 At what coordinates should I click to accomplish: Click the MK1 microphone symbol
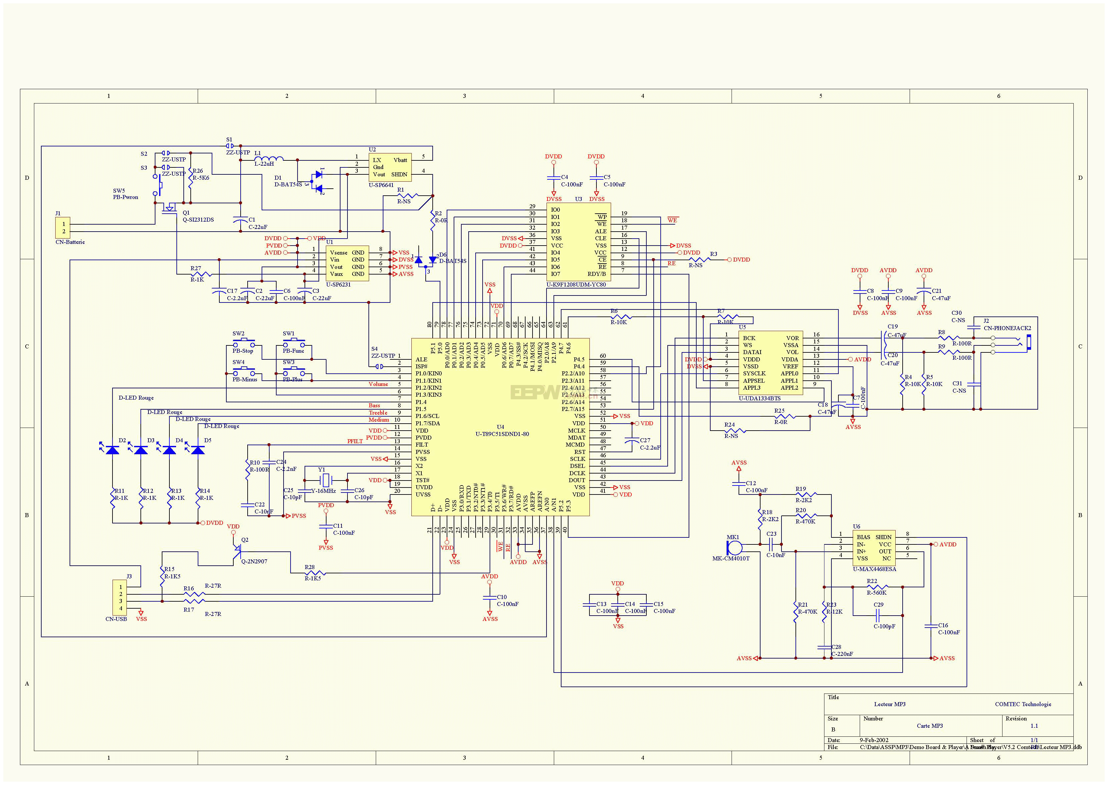tap(734, 548)
